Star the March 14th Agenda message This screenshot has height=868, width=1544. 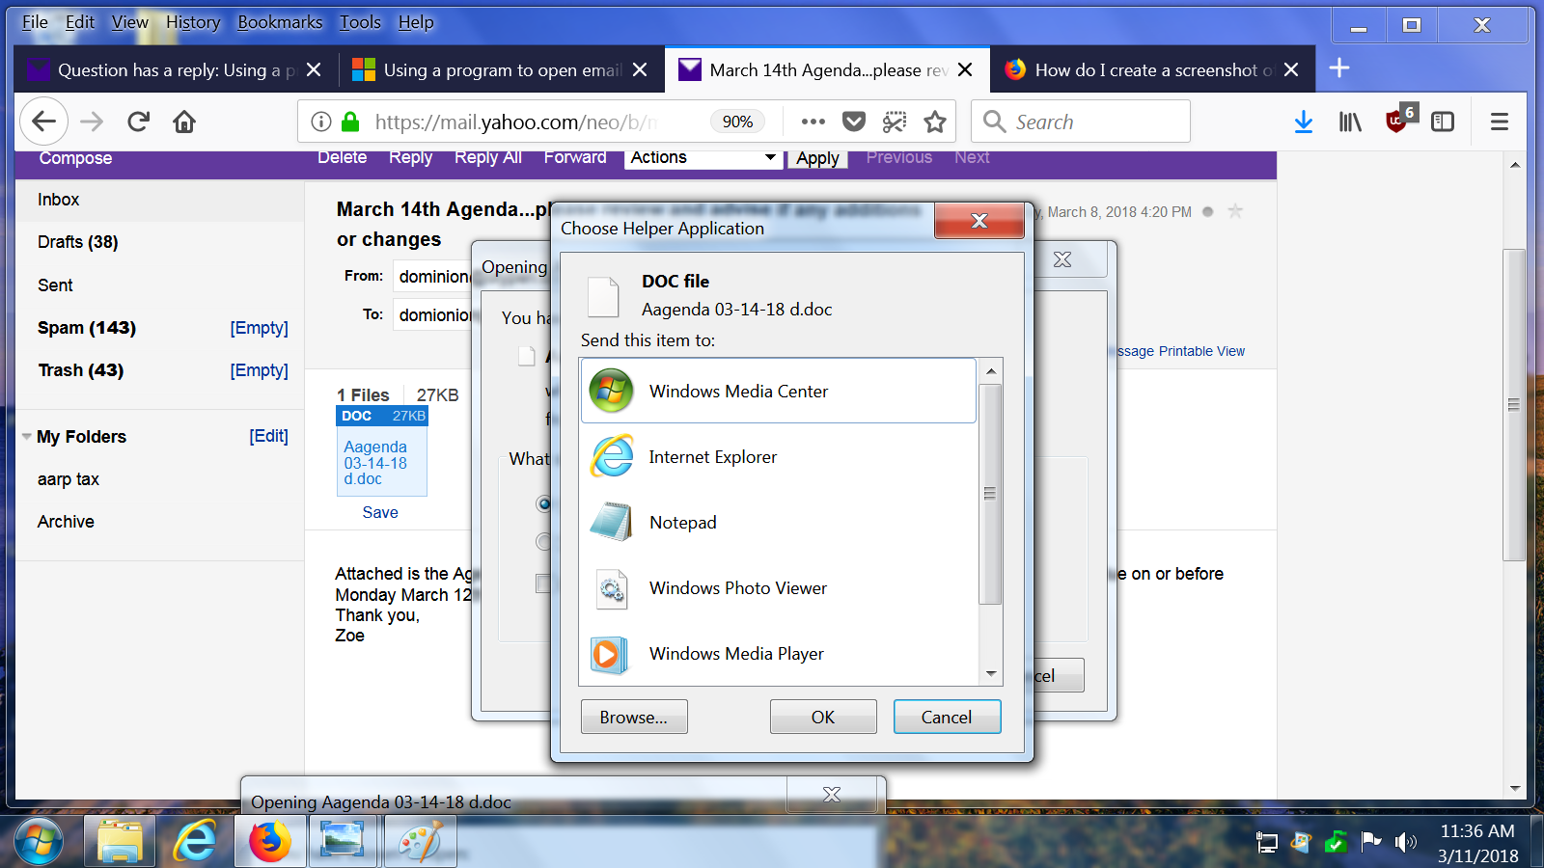(x=1235, y=211)
